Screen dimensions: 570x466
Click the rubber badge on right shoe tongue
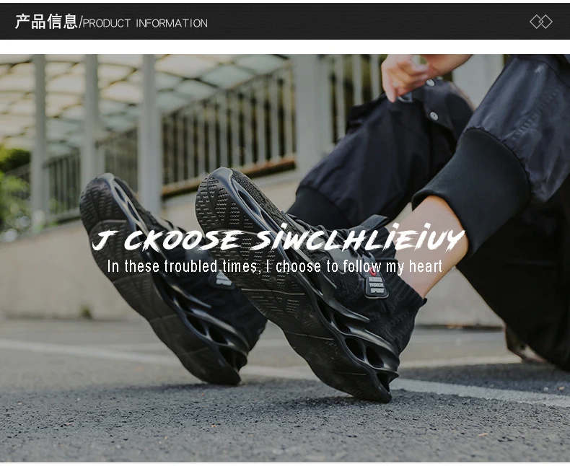(x=376, y=283)
